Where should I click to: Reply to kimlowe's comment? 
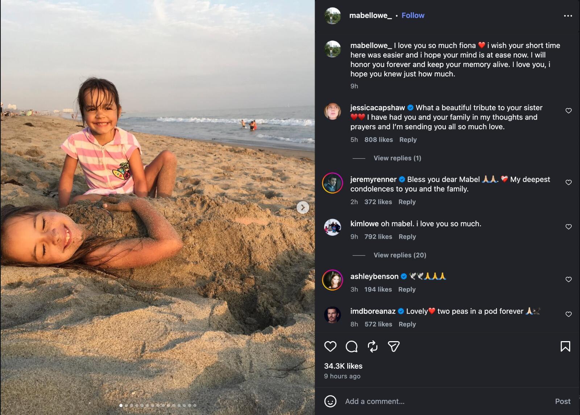click(x=407, y=236)
